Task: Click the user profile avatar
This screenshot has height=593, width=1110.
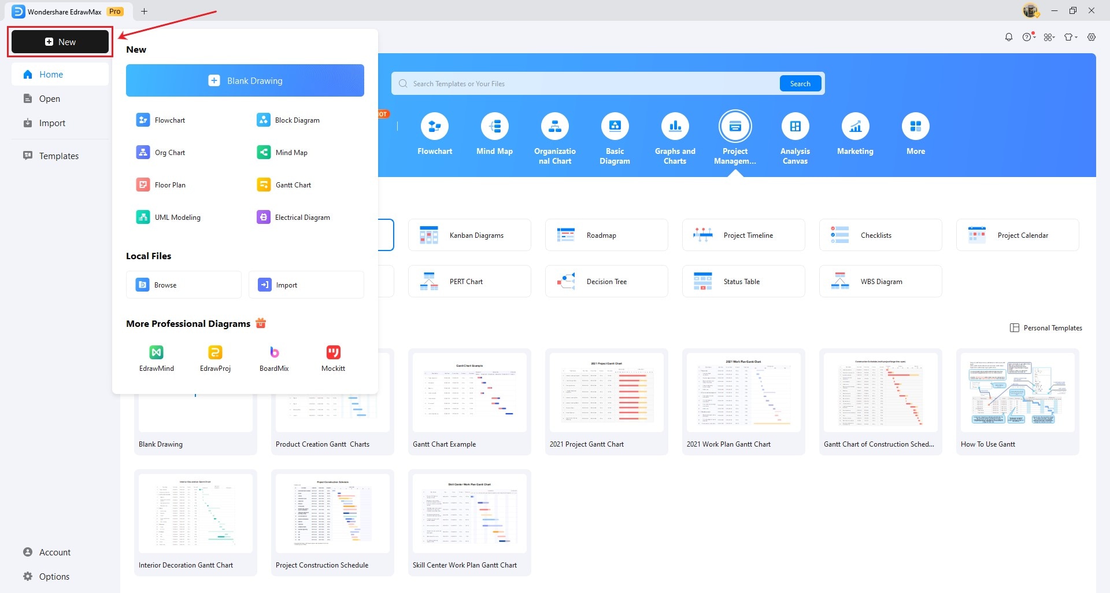Action: [1030, 10]
